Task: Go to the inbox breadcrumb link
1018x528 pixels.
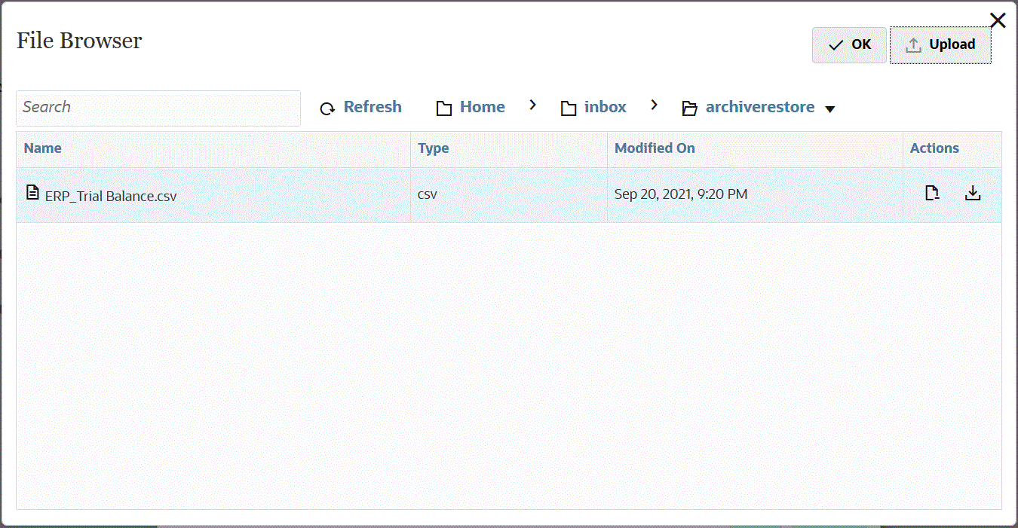Action: coord(605,107)
